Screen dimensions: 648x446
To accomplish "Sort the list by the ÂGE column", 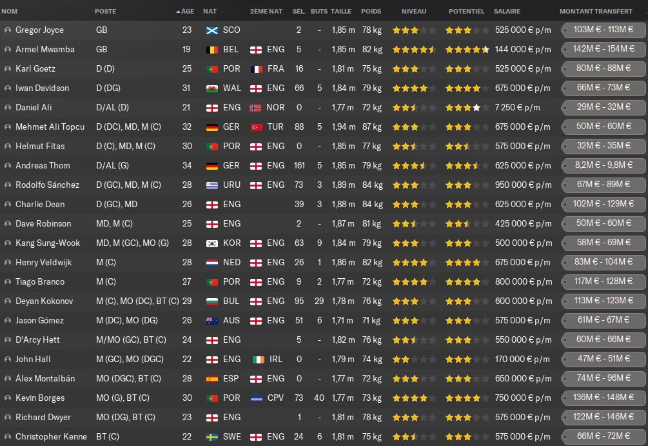I will tap(186, 12).
